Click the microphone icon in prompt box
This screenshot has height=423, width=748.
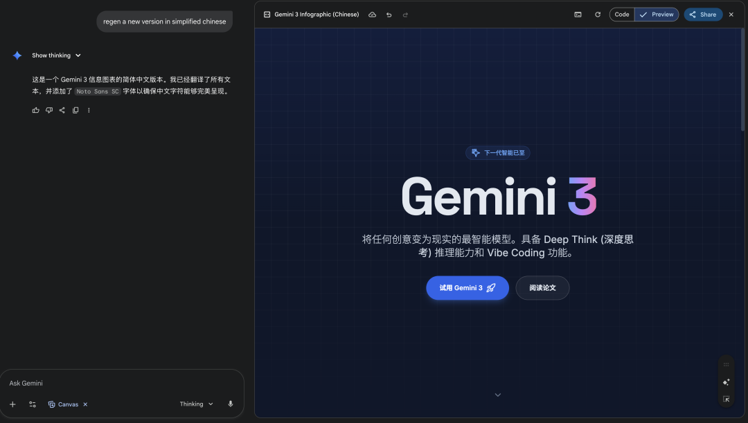(x=231, y=404)
